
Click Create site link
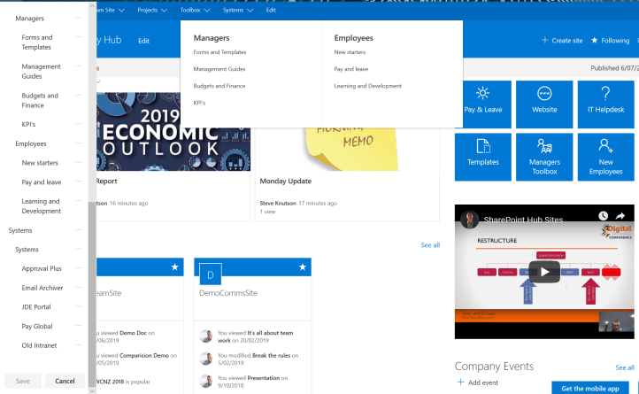[562, 41]
